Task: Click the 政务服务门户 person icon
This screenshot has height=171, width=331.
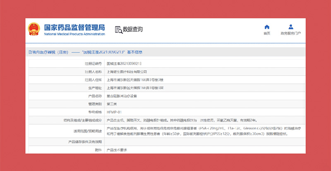Action: point(290,26)
